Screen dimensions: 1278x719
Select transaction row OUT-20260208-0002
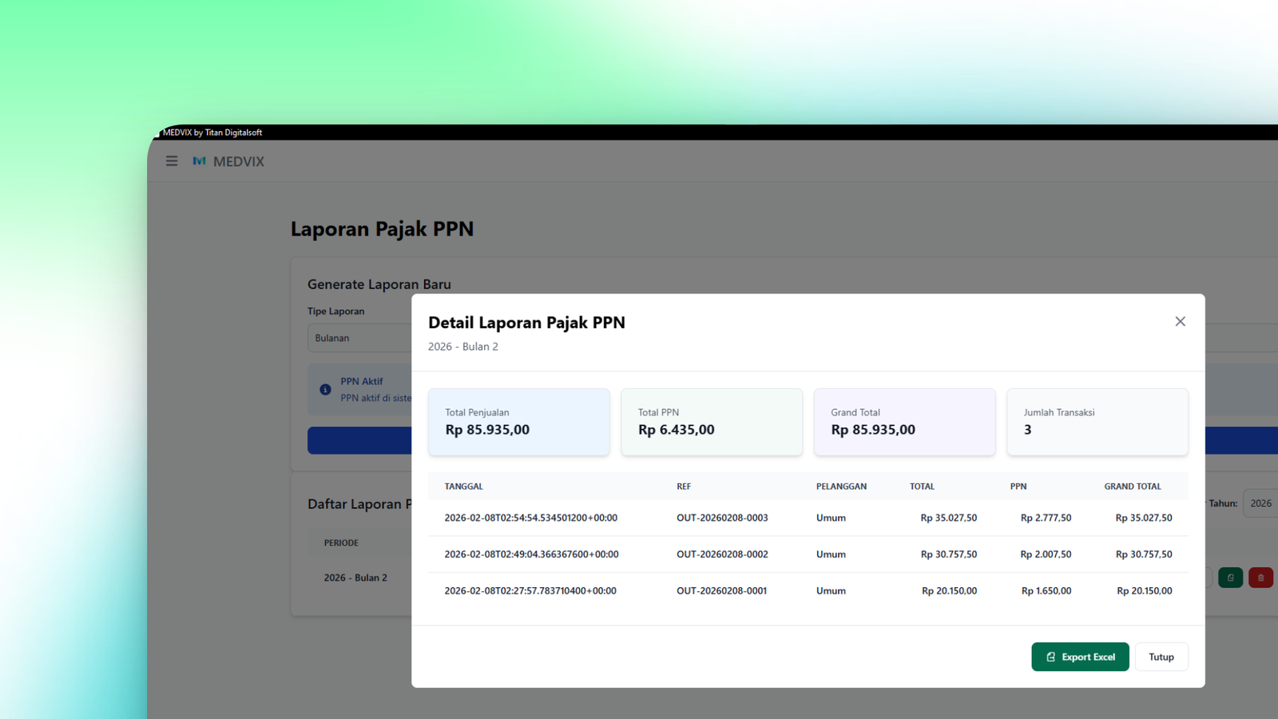coord(722,554)
